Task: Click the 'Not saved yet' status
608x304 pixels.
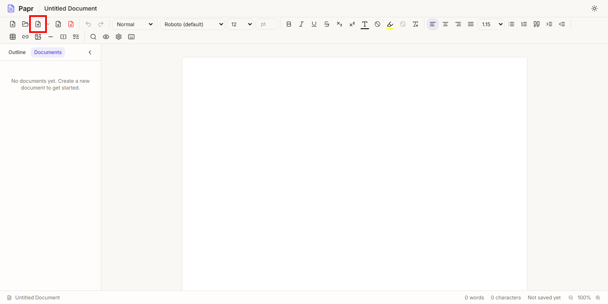Action: tap(544, 298)
